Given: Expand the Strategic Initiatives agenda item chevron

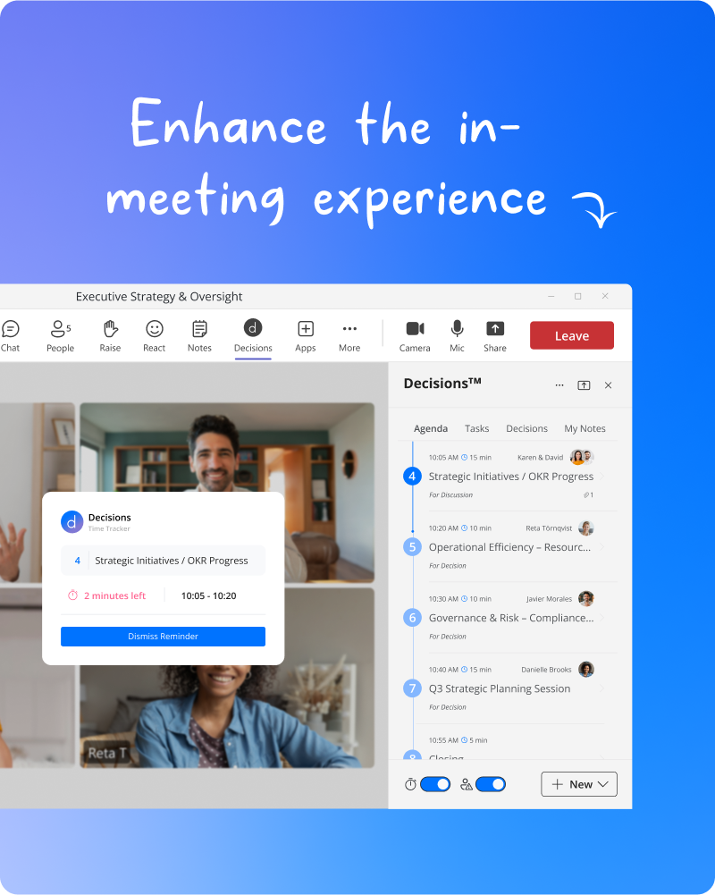Looking at the screenshot, I should pos(602,477).
